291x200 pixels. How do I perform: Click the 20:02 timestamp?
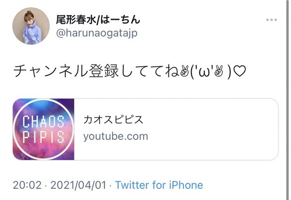27,185
